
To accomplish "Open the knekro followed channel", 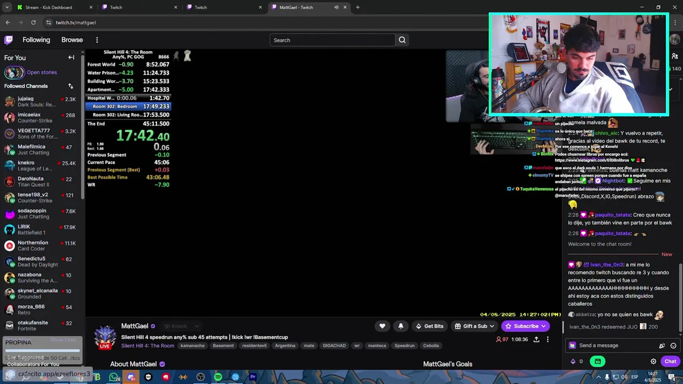I will 42,165.
